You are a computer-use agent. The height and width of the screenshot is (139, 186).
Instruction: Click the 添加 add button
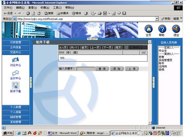pyautogui.click(x=117, y=69)
